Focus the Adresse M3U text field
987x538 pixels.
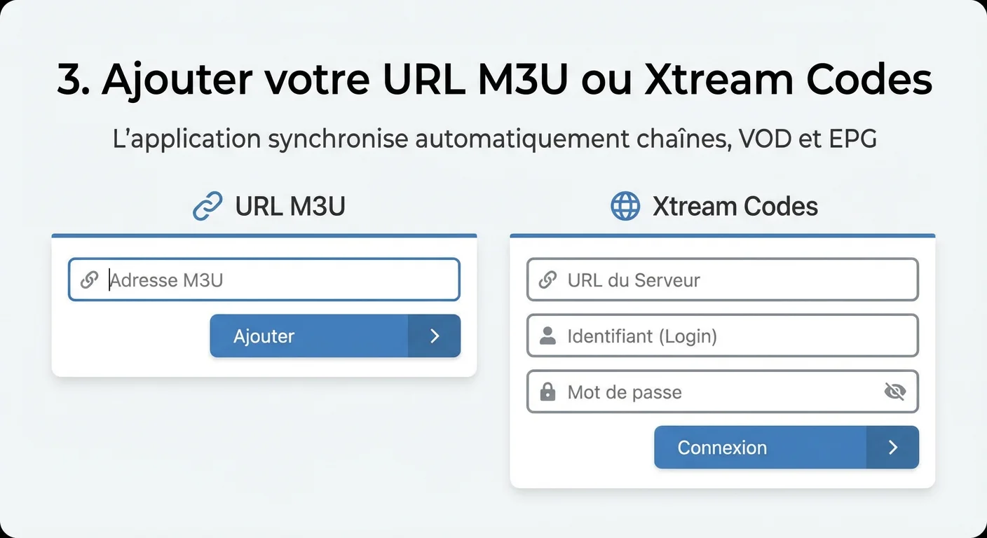(280, 280)
